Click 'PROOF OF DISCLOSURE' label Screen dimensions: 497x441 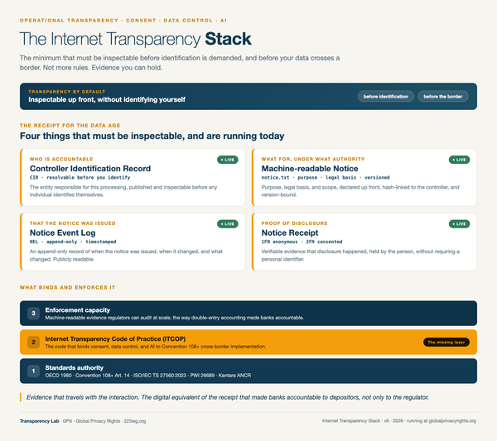point(294,223)
